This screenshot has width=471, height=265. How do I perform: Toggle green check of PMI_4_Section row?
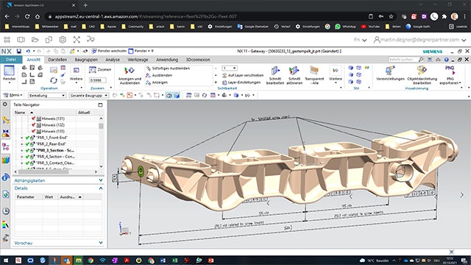click(x=27, y=157)
